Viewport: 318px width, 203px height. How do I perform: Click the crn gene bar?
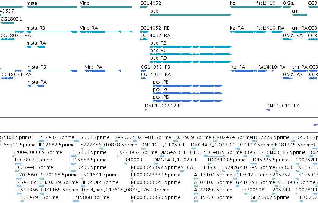coord(300,15)
